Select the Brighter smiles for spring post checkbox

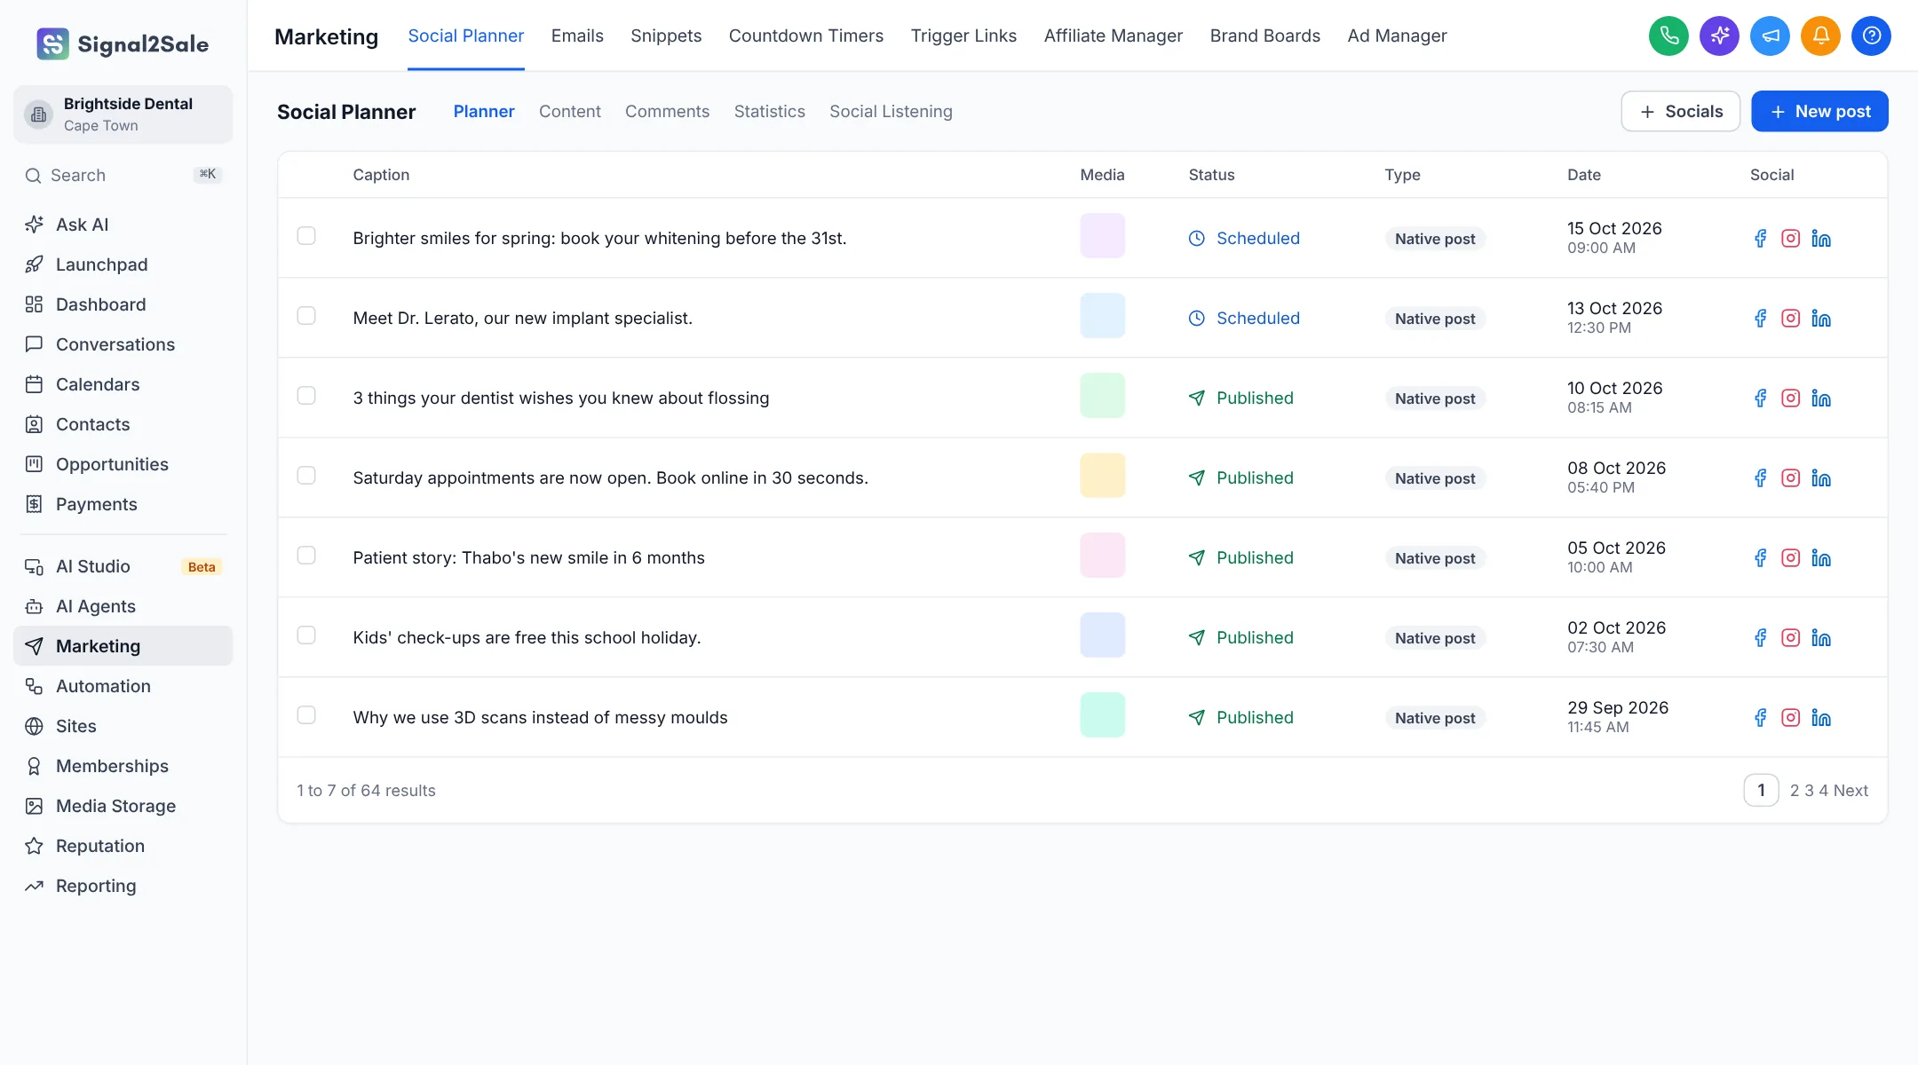tap(306, 235)
